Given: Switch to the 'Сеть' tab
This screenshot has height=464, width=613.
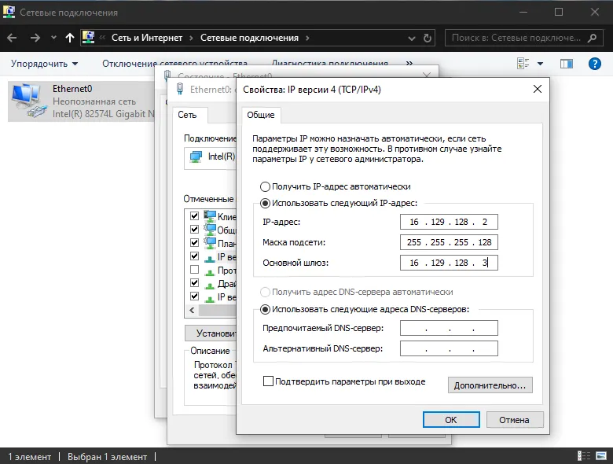Looking at the screenshot, I should coord(187,115).
